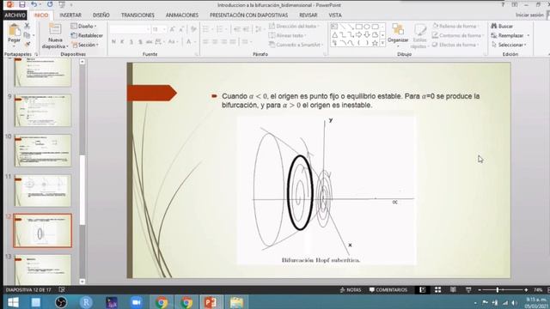Select the oval shape in the gallery
This screenshot has width=550, height=309.
pos(367,27)
